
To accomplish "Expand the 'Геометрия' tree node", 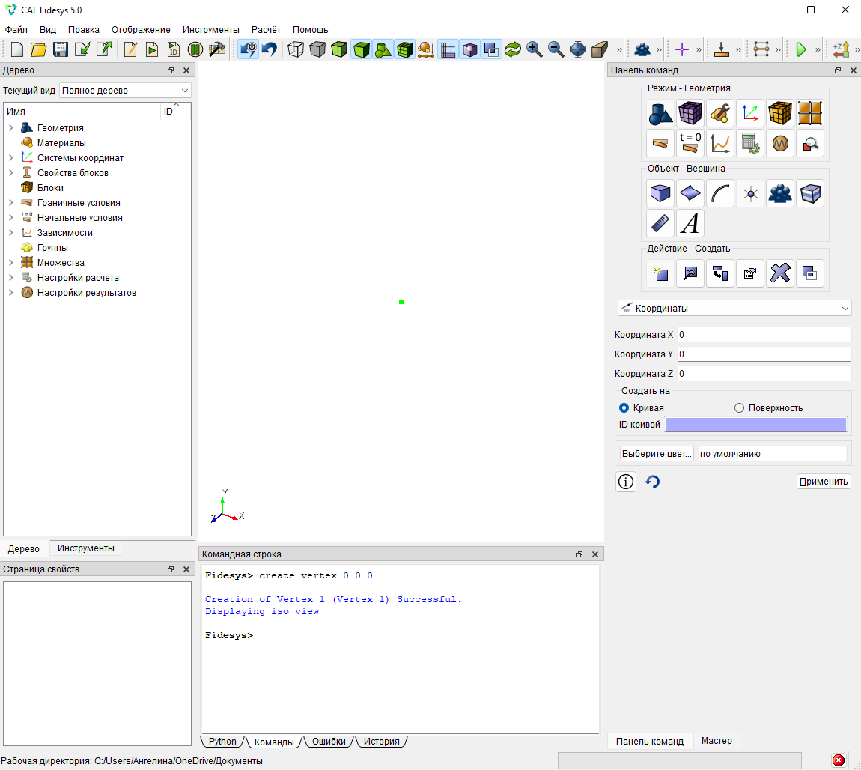I will (11, 128).
